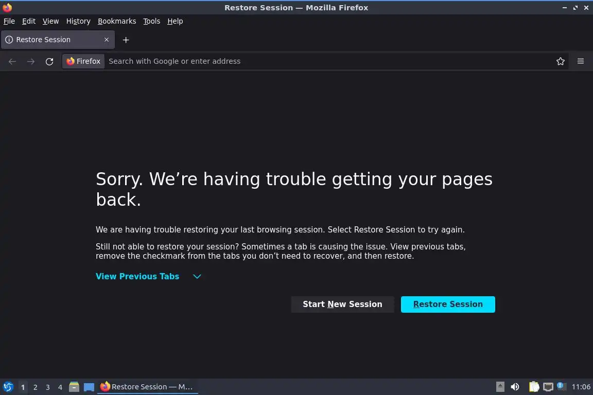593x395 pixels.
Task: Click the eject removable media tray icon
Action: click(x=500, y=387)
